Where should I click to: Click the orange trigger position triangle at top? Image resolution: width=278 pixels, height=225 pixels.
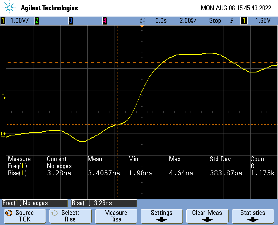[x=142, y=26]
